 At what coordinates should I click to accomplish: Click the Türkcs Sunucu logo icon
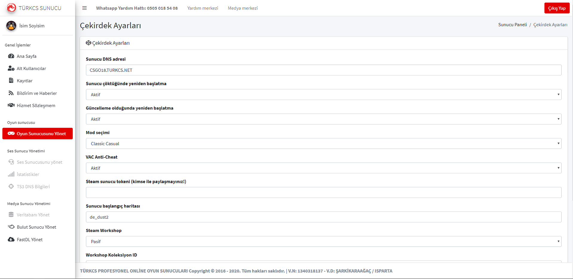(x=11, y=8)
